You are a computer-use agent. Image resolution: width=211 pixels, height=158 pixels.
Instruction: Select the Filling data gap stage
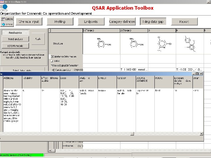(153, 21)
